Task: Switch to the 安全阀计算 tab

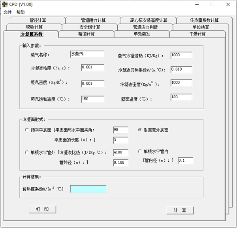Action: (90, 27)
